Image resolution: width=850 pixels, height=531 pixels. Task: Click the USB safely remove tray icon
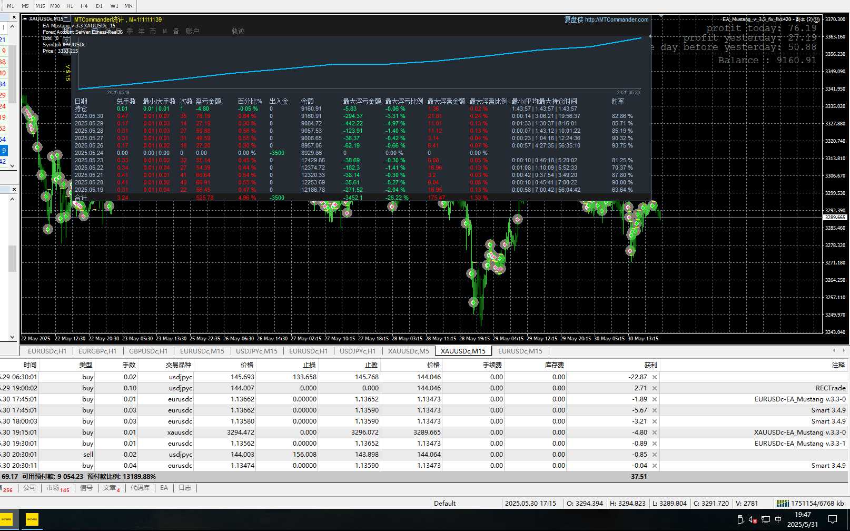[740, 520]
